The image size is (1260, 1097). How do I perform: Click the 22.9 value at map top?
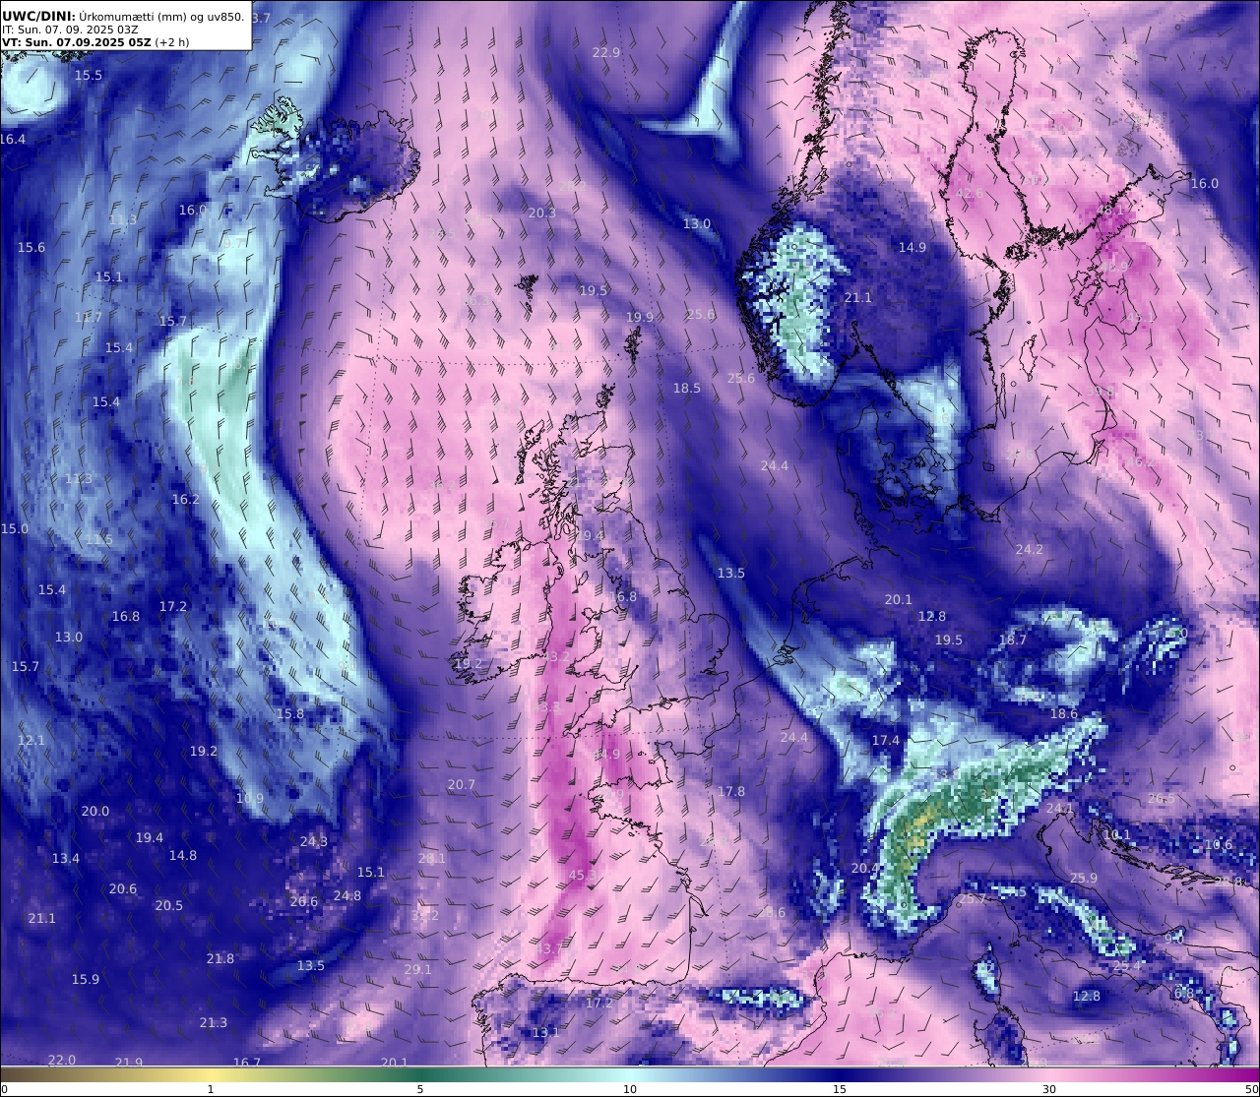[606, 53]
